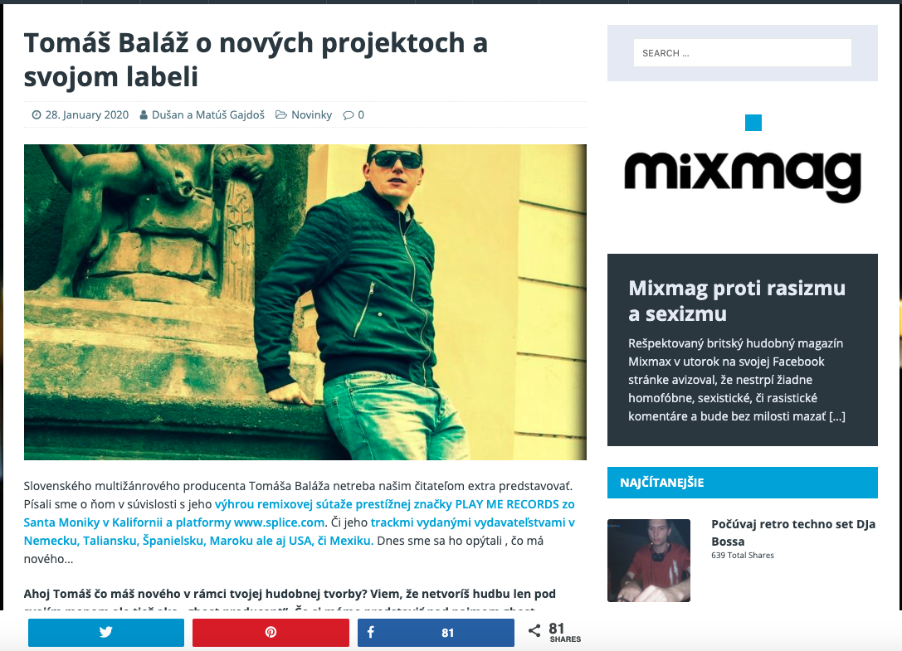Click the folder icon next to Novinky
Viewport: 902px width, 651px height.
point(280,115)
